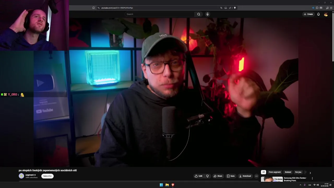Open site settings icon before the URL
The image size is (334, 188).
99,8
